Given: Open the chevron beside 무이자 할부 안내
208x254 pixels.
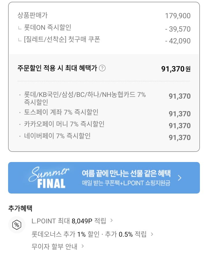Looking at the screenshot, I should [83, 246].
